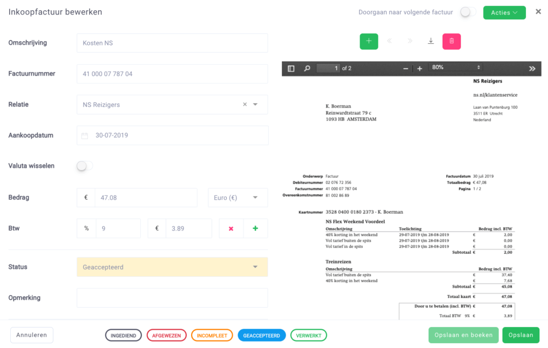Image resolution: width=548 pixels, height=348 pixels.
Task: Clear the NS Reizigers relation
Action: point(245,104)
